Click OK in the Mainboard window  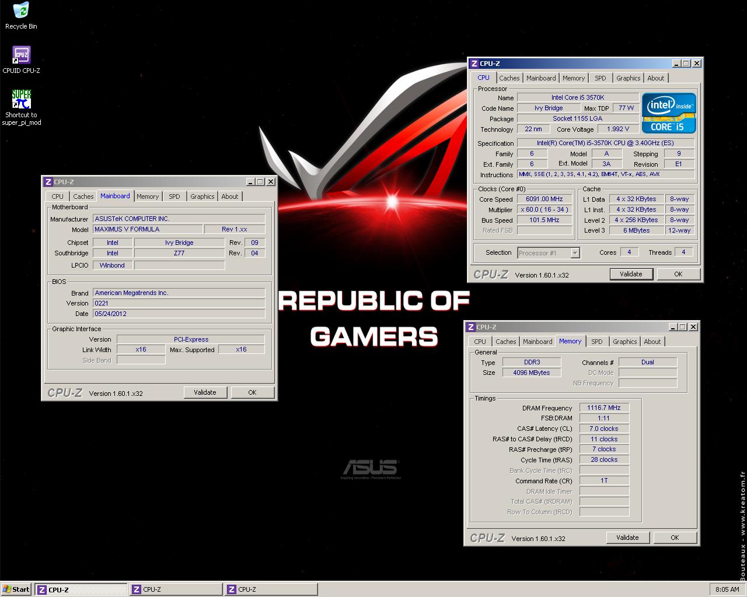(252, 392)
